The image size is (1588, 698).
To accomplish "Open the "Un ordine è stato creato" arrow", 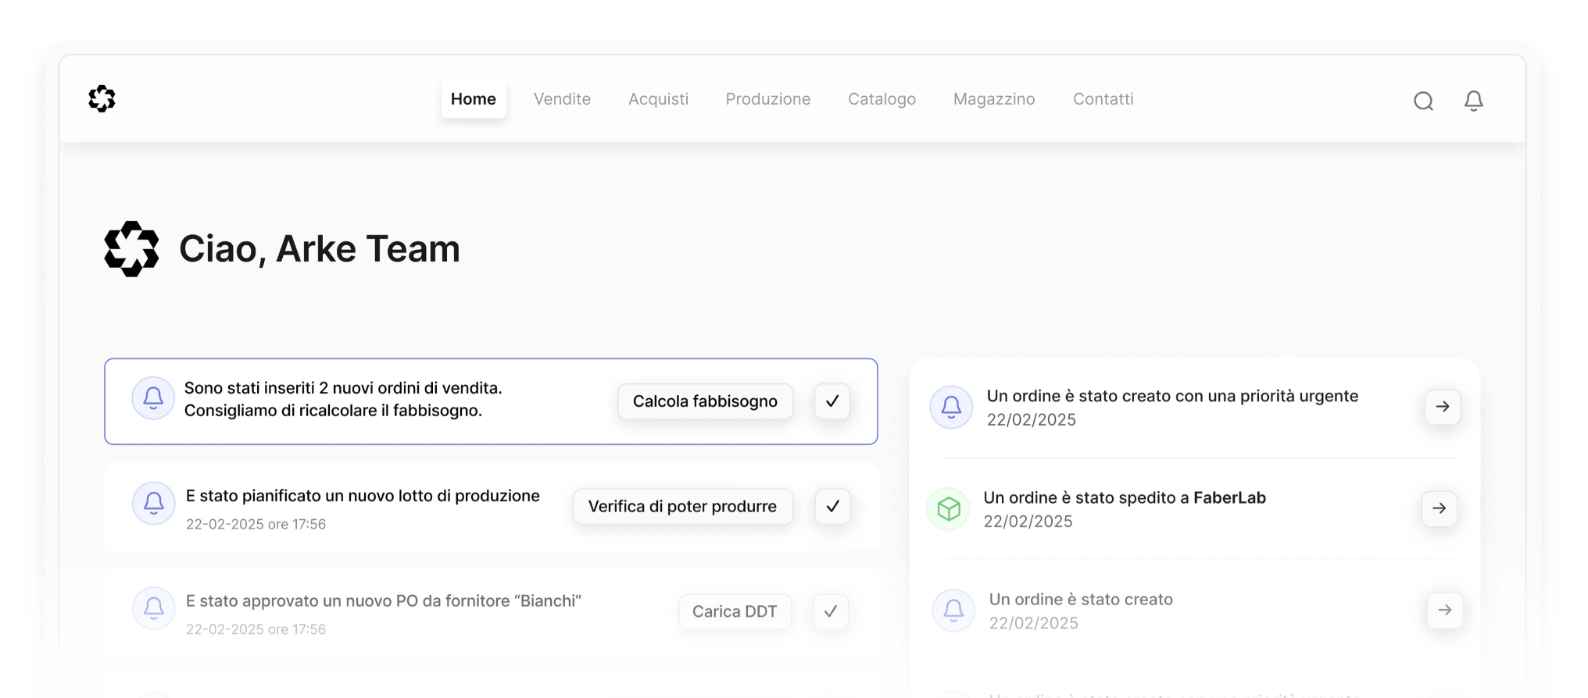I will pos(1444,610).
